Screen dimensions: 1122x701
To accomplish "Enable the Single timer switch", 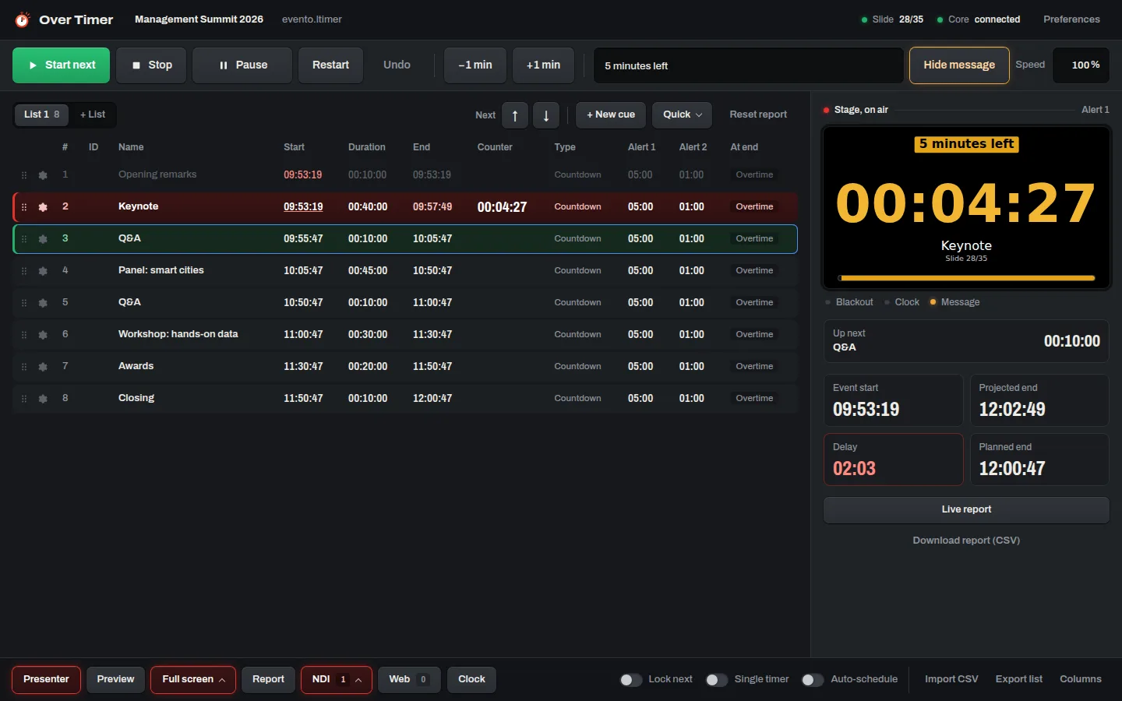I will (x=717, y=680).
